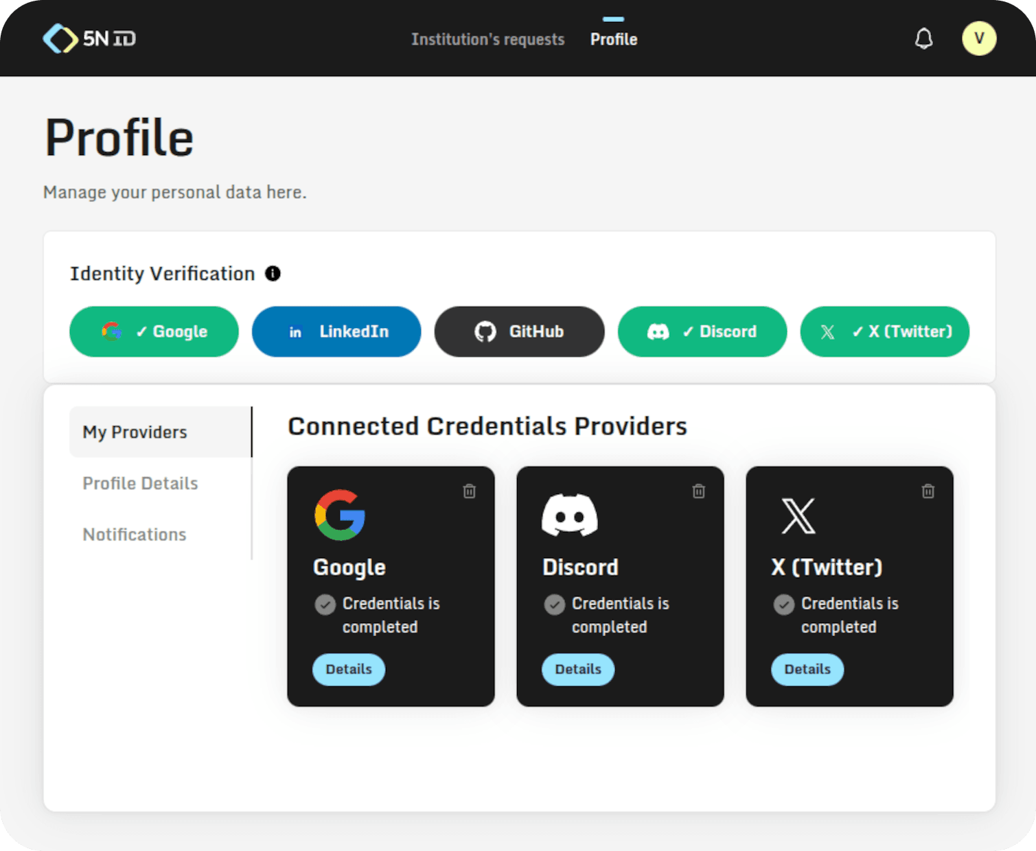Screen dimensions: 1036x851
Task: Click the GitHub verification badge
Action: (518, 331)
